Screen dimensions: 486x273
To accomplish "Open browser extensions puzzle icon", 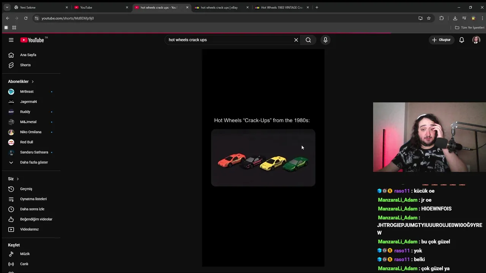I will point(442,18).
